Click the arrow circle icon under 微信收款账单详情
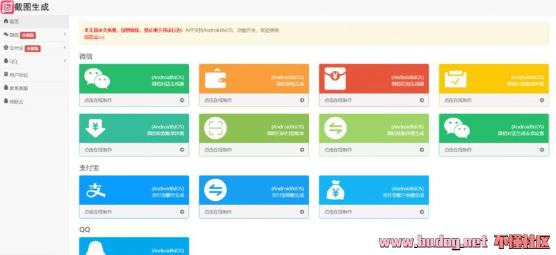The width and height of the screenshot is (556, 255). tap(182, 150)
